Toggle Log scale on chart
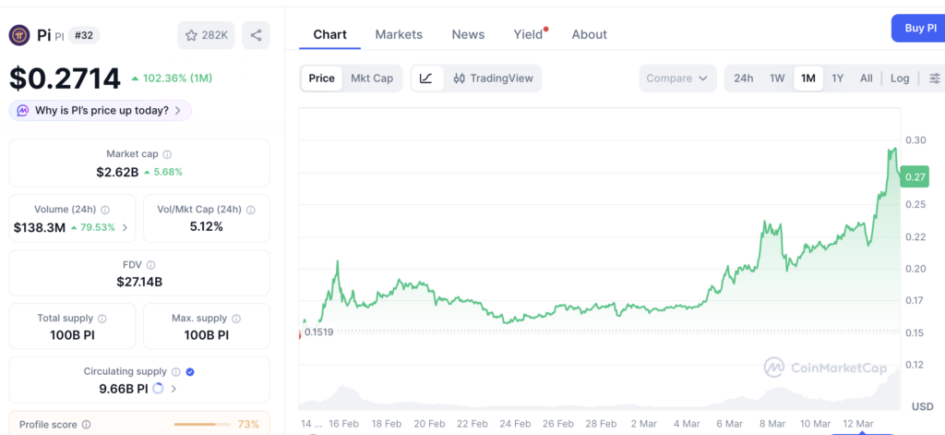This screenshot has height=435, width=945. click(900, 79)
